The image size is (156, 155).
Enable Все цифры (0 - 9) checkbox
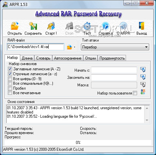(x=10, y=78)
